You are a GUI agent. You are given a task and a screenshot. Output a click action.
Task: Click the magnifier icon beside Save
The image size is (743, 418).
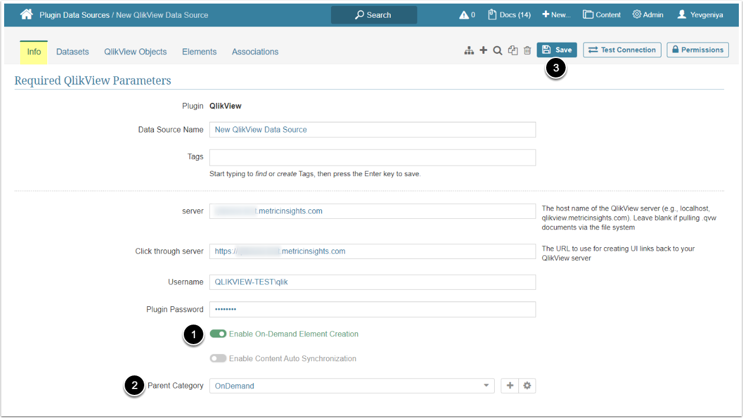[x=498, y=51]
